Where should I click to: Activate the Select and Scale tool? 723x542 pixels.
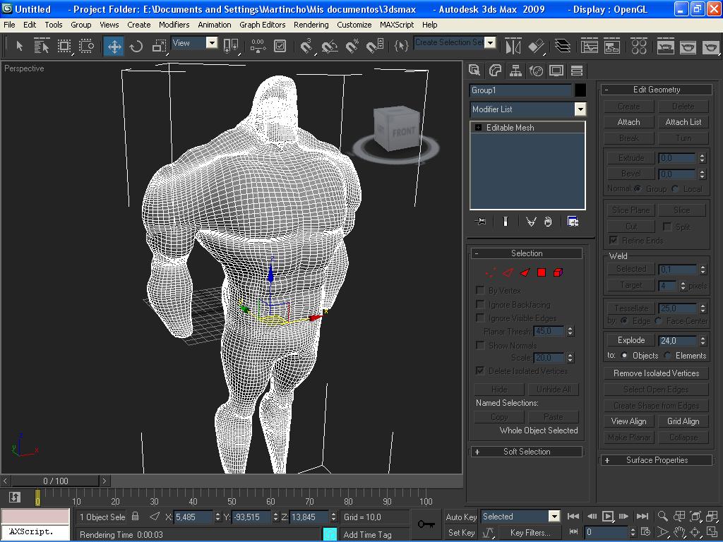[x=159, y=46]
